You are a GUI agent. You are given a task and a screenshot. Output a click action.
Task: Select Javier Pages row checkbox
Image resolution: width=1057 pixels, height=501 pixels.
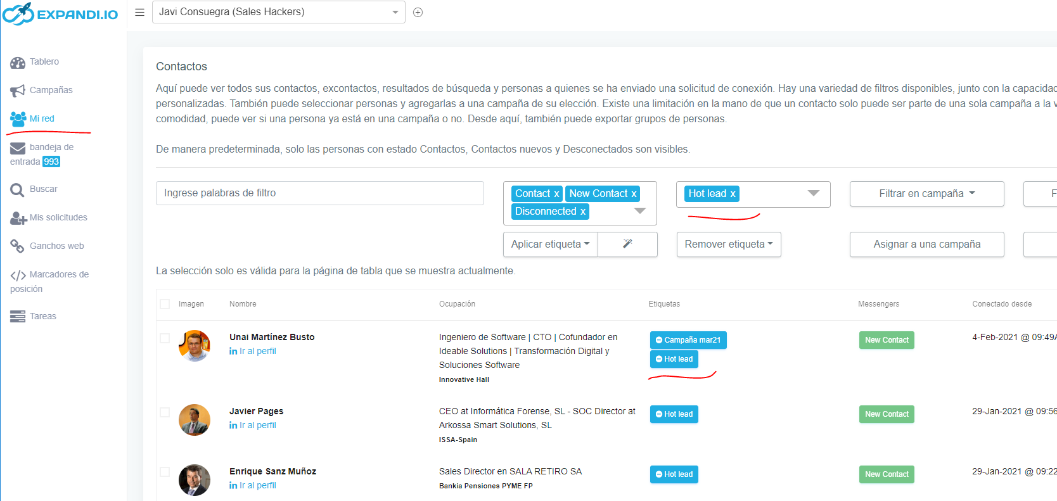pos(165,412)
